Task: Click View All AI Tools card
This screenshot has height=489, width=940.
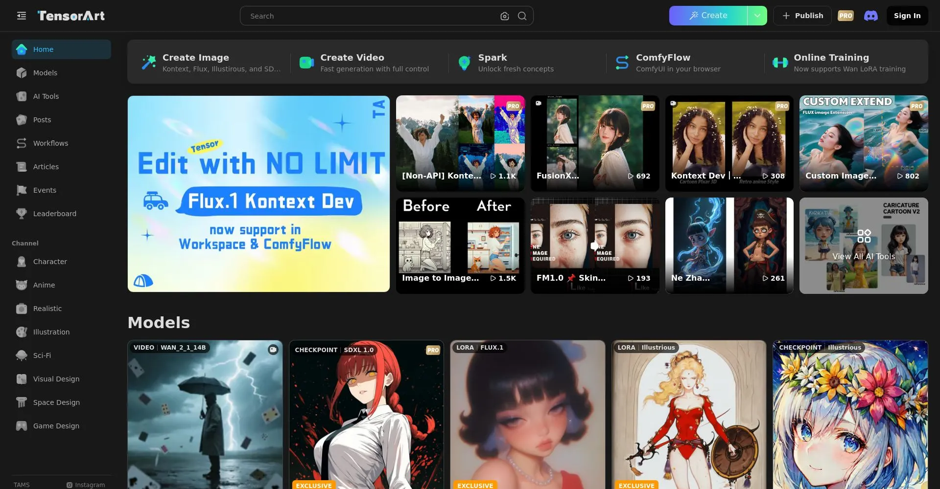Action: coord(864,245)
